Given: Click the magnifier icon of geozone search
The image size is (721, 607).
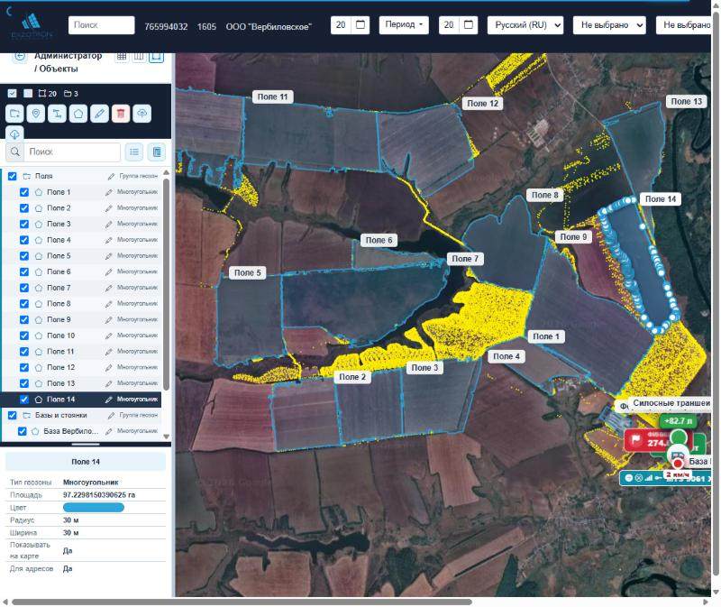Looking at the screenshot, I should click(x=15, y=152).
